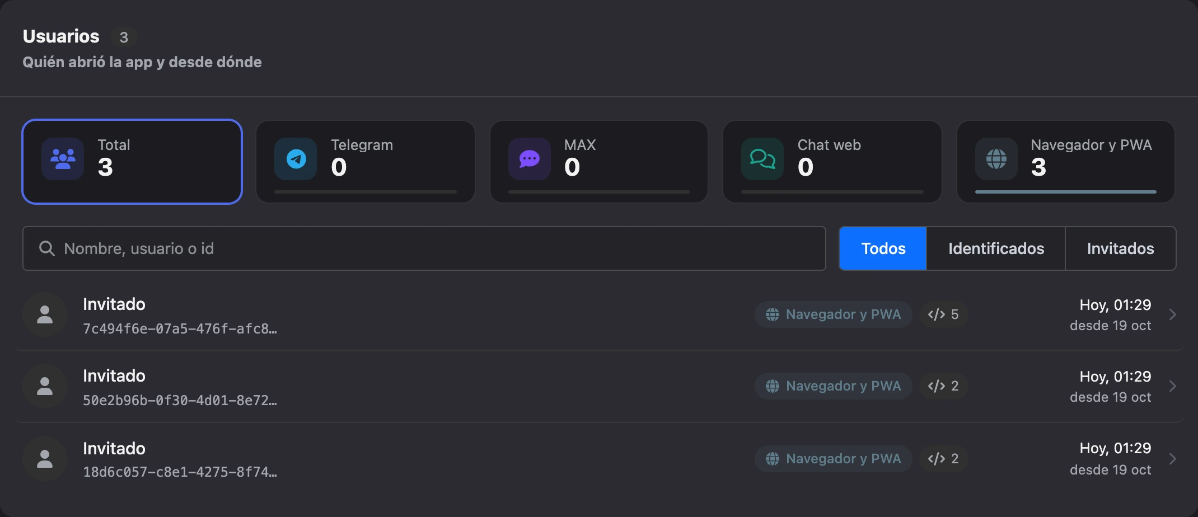
Task: Click the ID text 50e2b96b-0f30-4d01-8e72…
Action: [x=180, y=401]
